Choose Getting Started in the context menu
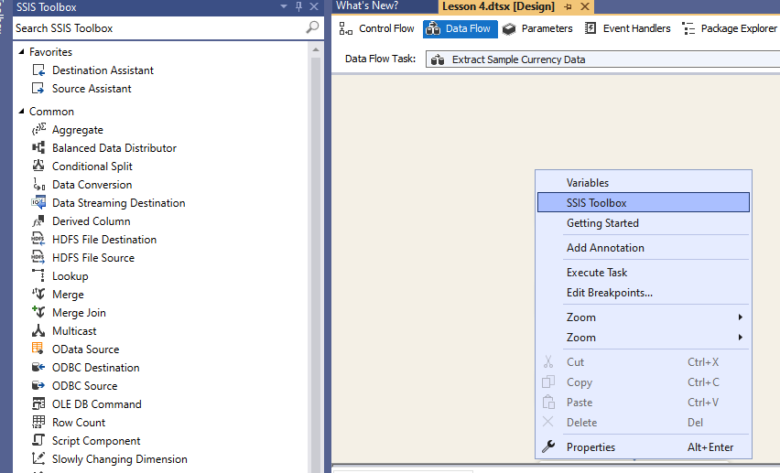Image resolution: width=780 pixels, height=473 pixels. 644,223
